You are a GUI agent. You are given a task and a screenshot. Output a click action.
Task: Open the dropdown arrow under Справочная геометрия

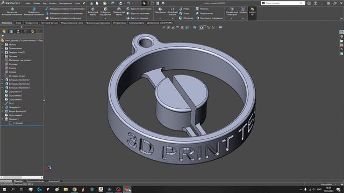coord(232,18)
